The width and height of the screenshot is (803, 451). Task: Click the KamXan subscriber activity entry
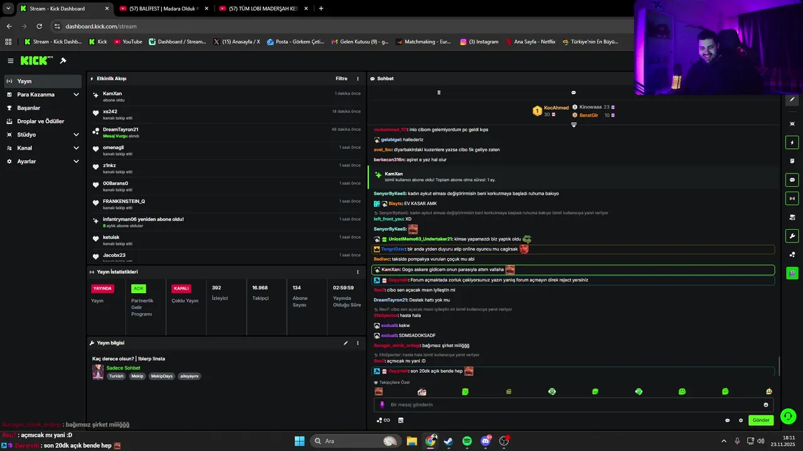[x=226, y=96]
